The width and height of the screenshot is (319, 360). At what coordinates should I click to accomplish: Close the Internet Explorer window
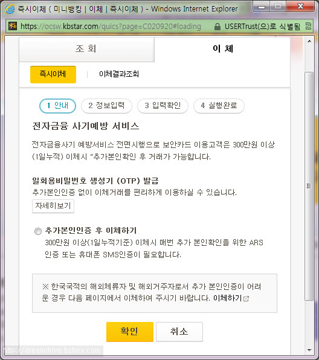tap(300, 7)
